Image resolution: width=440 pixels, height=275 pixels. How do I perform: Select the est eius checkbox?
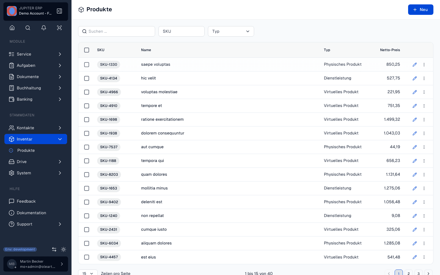point(87,257)
